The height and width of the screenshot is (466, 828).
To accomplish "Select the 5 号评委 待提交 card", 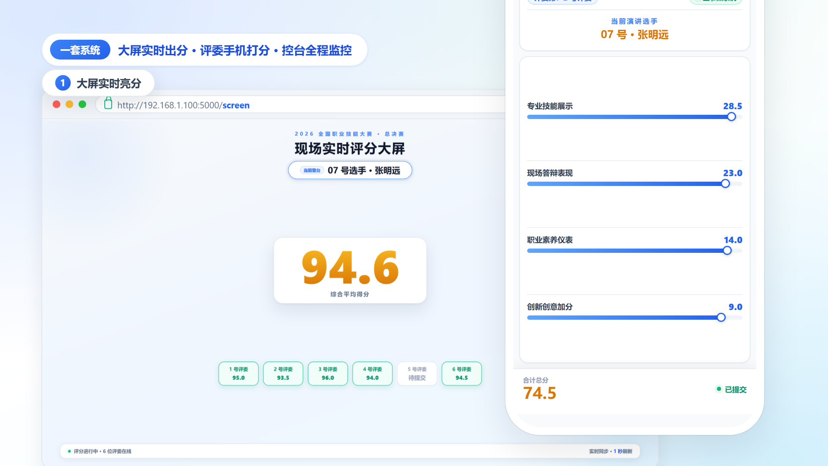I will pyautogui.click(x=417, y=374).
